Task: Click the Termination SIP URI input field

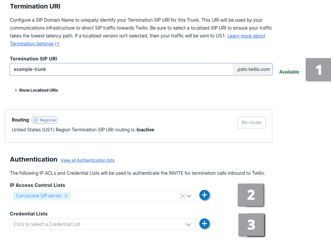Action: [121, 70]
